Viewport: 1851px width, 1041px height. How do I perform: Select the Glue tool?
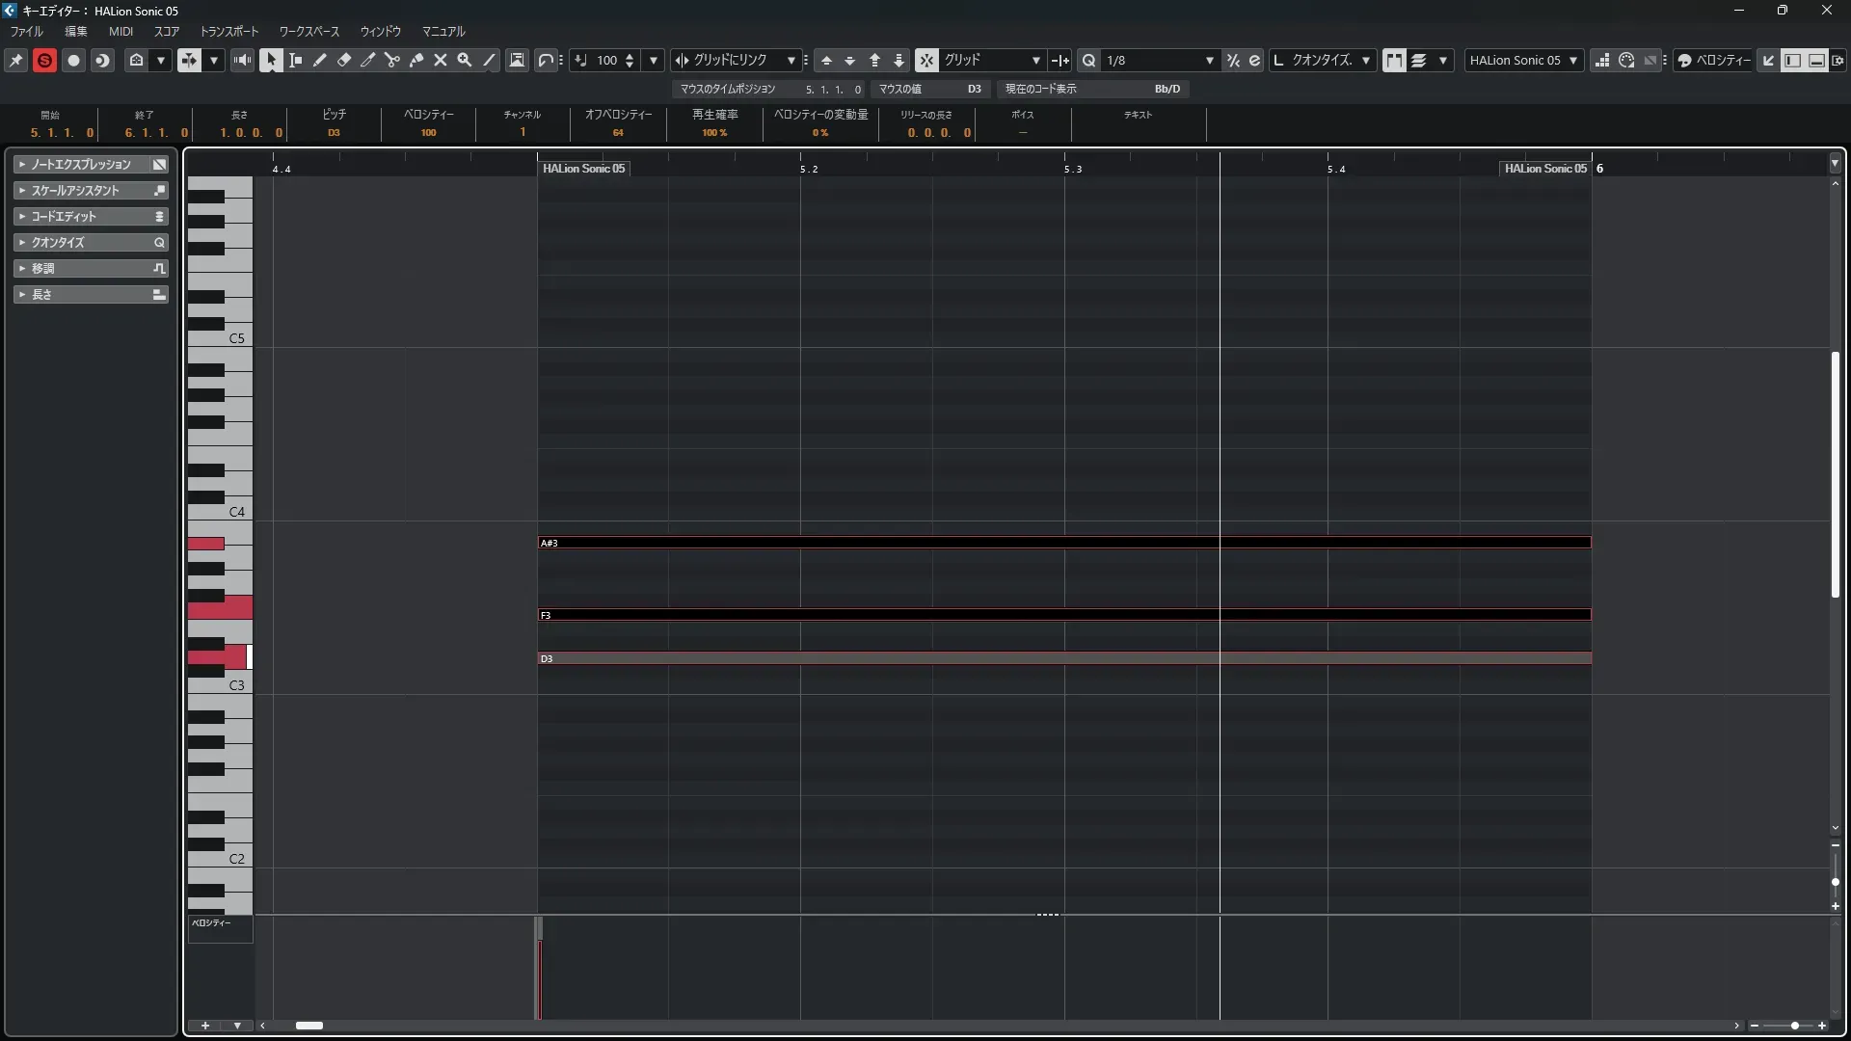pos(416,60)
